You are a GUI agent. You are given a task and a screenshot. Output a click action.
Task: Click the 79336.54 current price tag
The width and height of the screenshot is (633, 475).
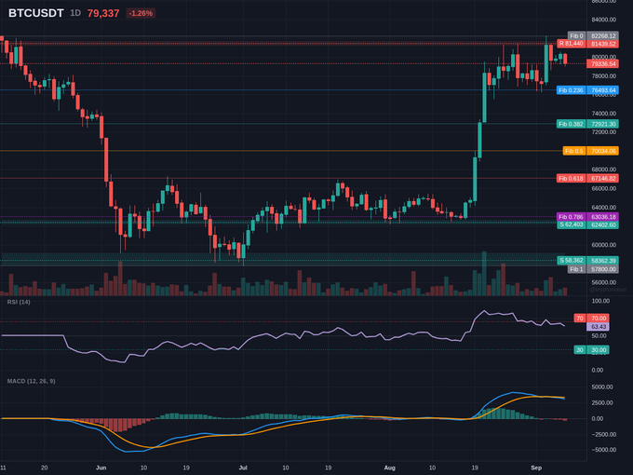602,64
